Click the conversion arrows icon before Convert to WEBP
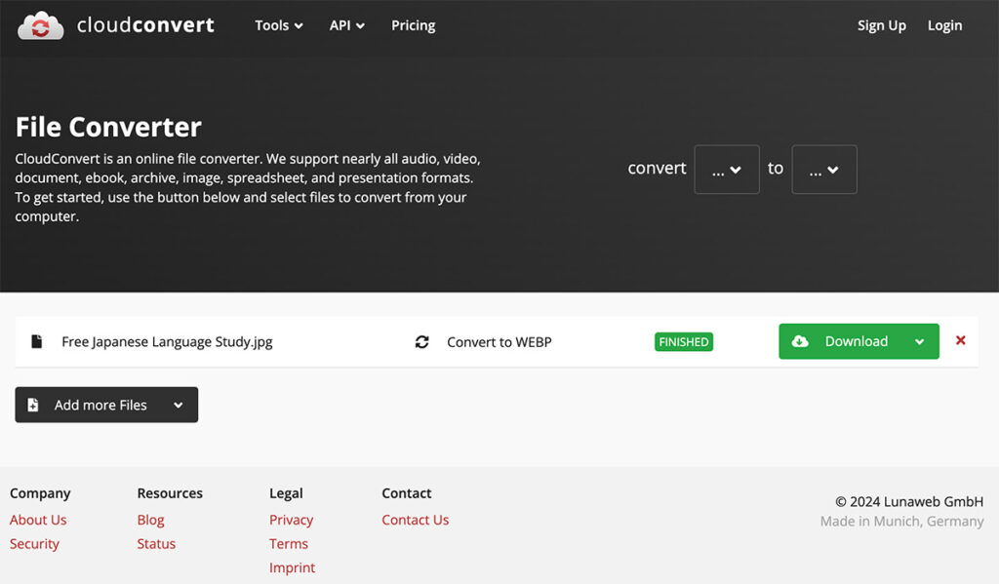999x584 pixels. coord(421,341)
